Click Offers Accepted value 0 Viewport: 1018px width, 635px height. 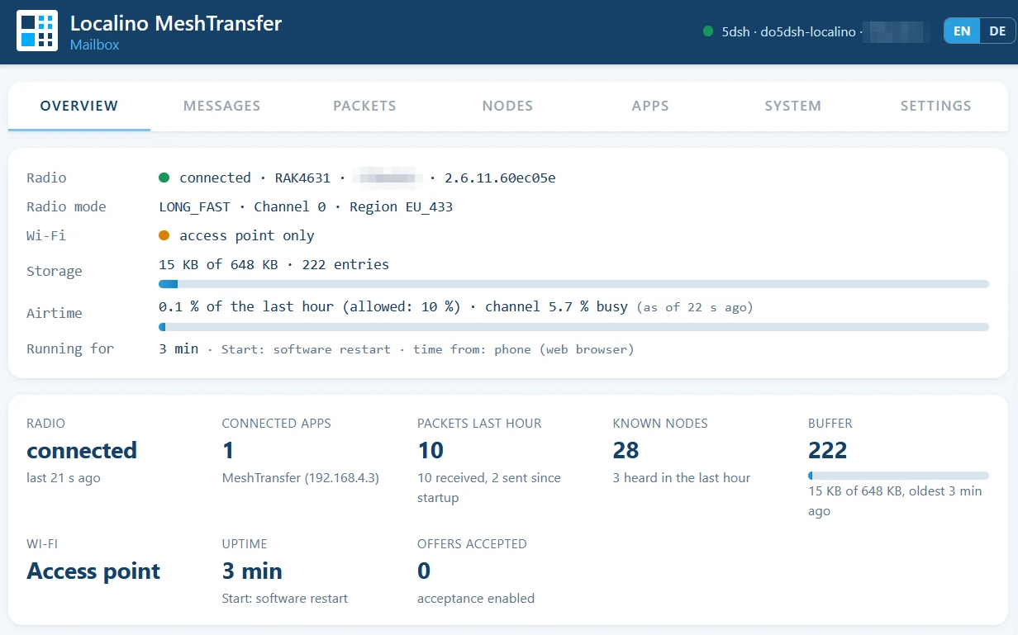424,571
